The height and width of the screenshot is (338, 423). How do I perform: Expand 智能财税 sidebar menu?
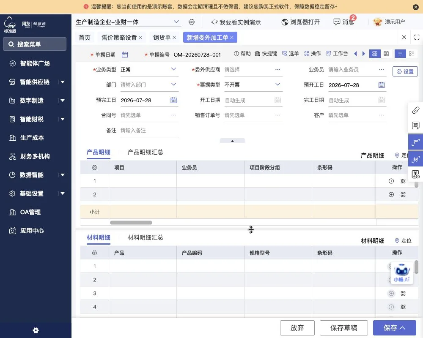pyautogui.click(x=63, y=119)
